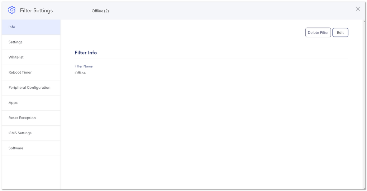Click the Edit button

point(340,33)
